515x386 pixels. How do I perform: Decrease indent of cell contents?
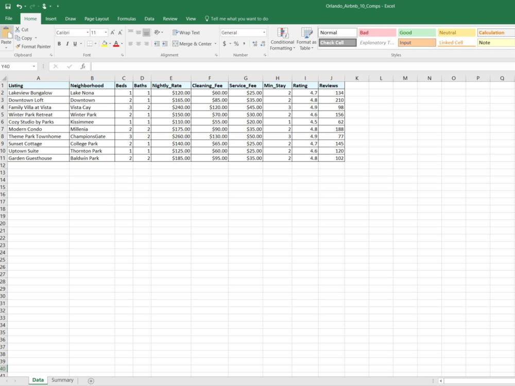tap(157, 44)
